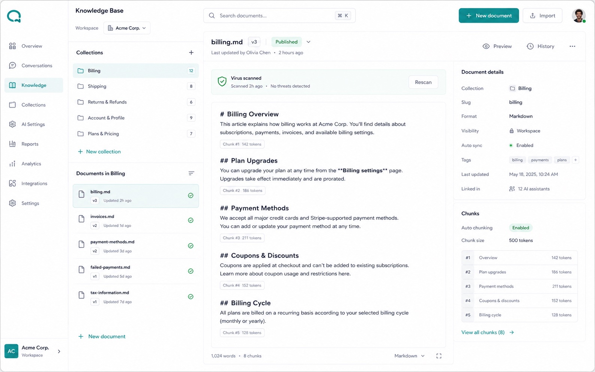Open the invoices.md document
595x372 pixels.
click(136, 221)
